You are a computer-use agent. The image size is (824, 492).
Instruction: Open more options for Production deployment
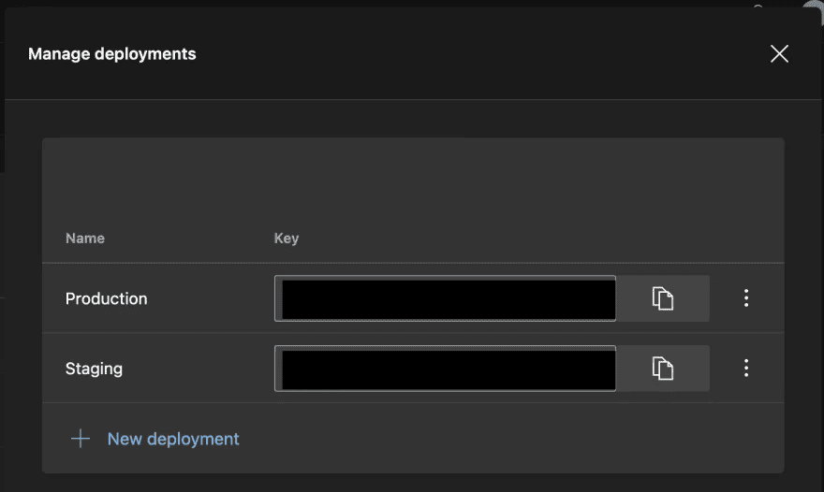point(746,298)
